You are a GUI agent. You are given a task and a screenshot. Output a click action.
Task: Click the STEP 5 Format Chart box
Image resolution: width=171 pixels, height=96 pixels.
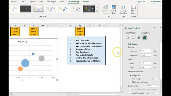pos(80,31)
